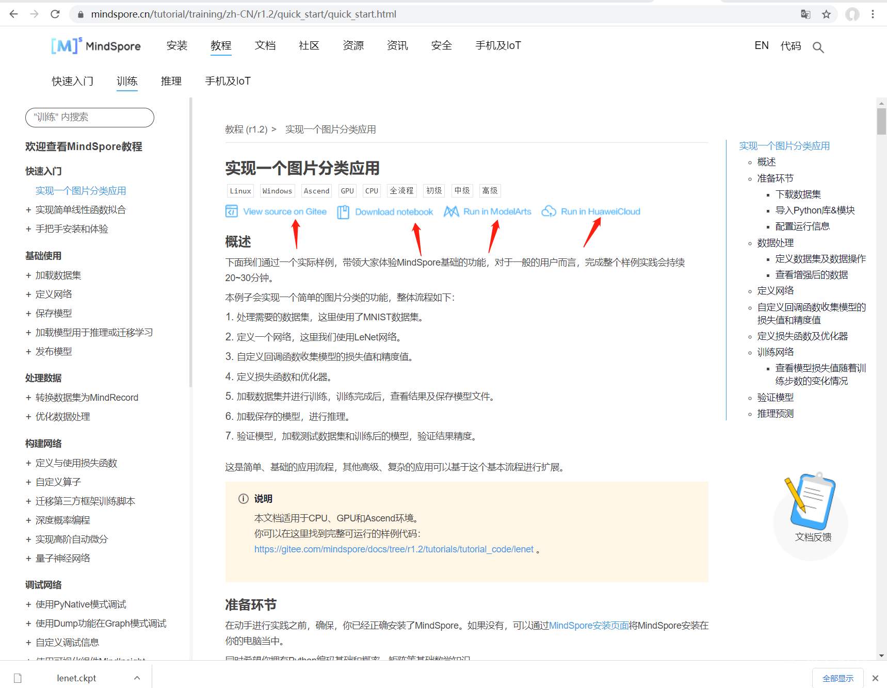Click 教程 (r1.2) breadcrumb link

246,129
